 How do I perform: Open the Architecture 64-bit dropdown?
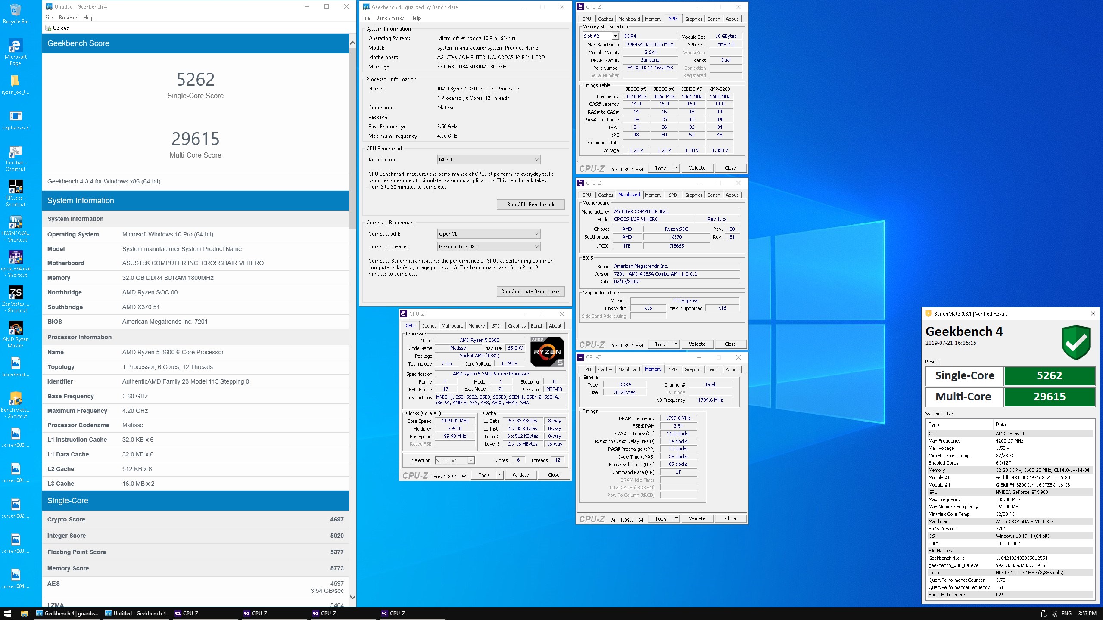click(x=489, y=160)
